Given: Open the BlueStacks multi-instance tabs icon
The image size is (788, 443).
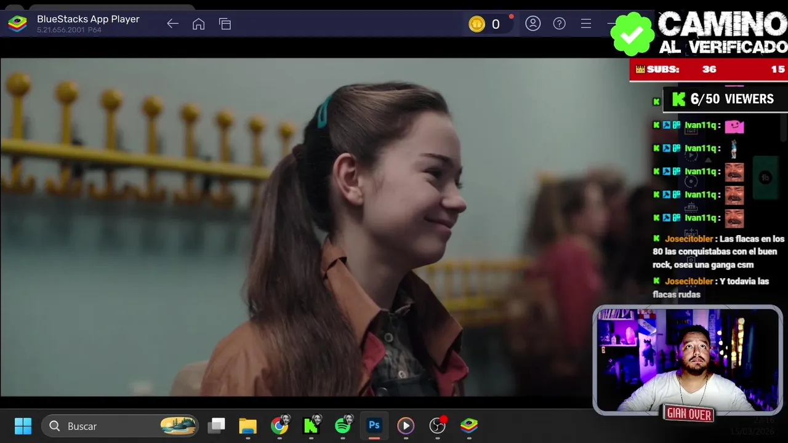Looking at the screenshot, I should click(x=225, y=24).
